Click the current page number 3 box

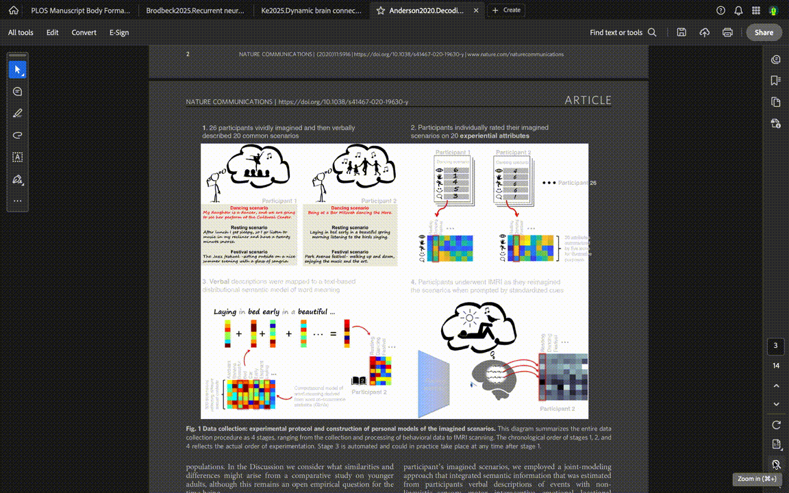click(x=775, y=346)
